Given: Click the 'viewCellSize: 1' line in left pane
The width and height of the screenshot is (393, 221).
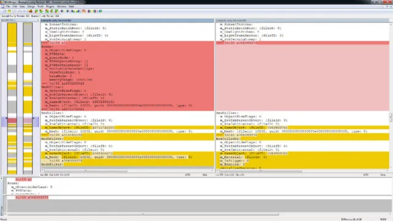Looking at the screenshot, I should coord(64,72).
